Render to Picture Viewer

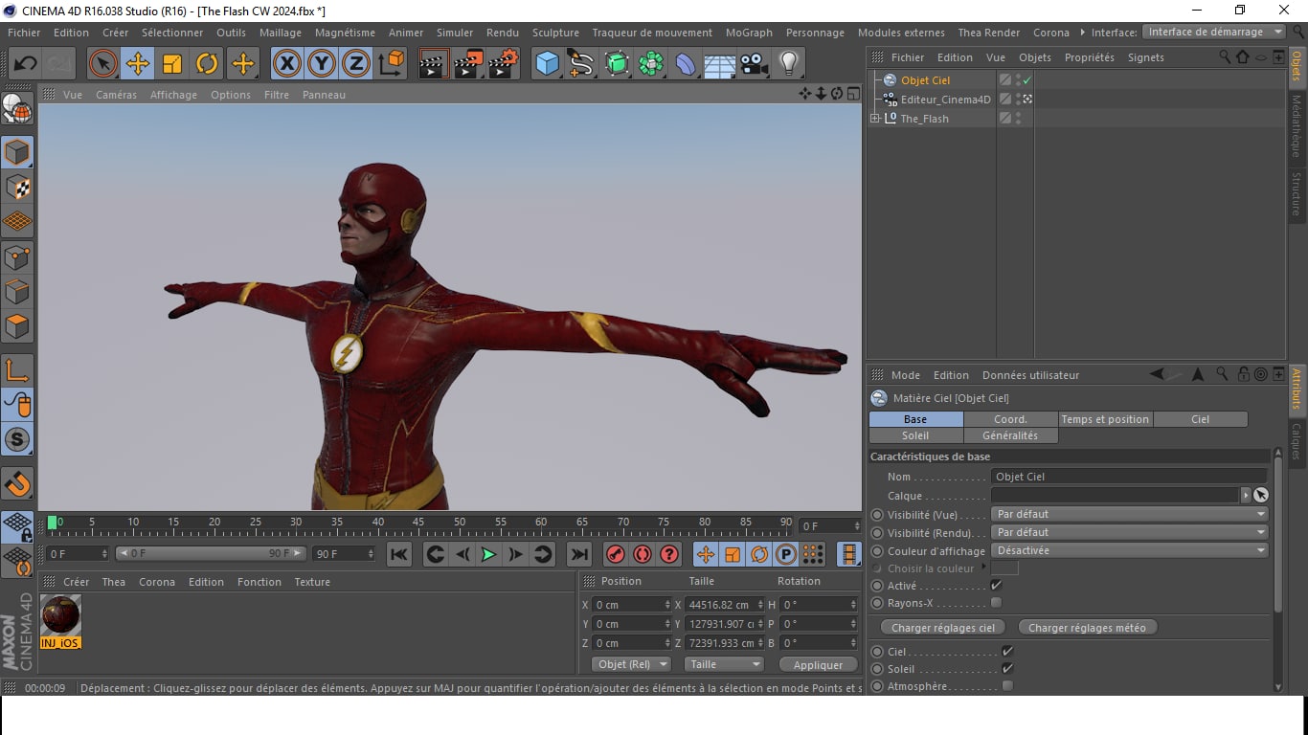(468, 64)
